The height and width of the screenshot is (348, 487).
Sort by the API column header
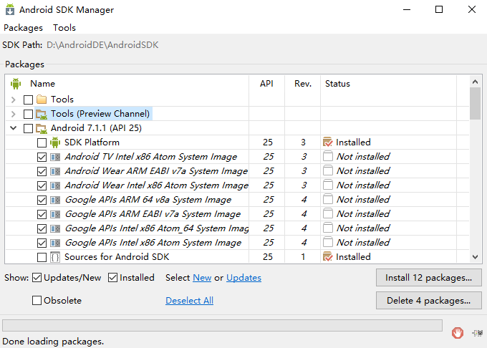(x=266, y=84)
